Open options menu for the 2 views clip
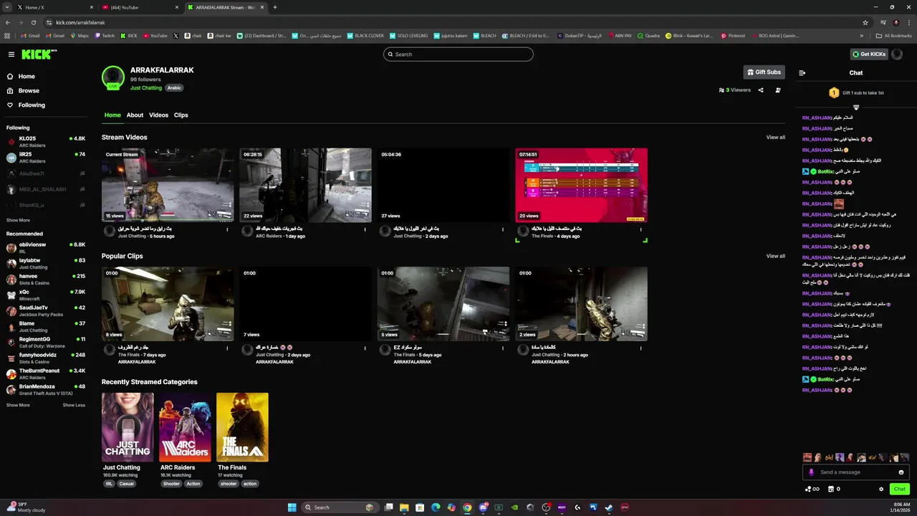Image resolution: width=917 pixels, height=516 pixels. click(640, 349)
